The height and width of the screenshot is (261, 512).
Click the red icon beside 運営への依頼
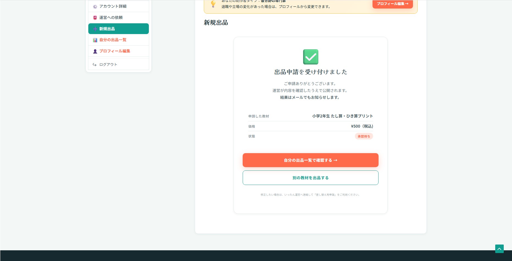[95, 18]
